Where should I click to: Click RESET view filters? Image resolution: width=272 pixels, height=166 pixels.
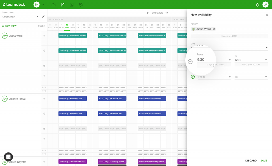(x=41, y=26)
